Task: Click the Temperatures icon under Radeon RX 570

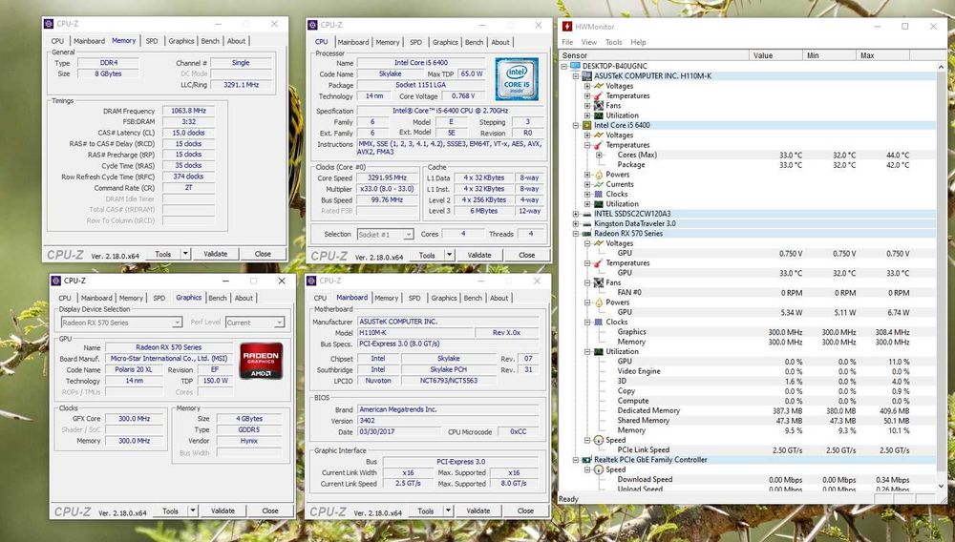Action: (x=598, y=263)
